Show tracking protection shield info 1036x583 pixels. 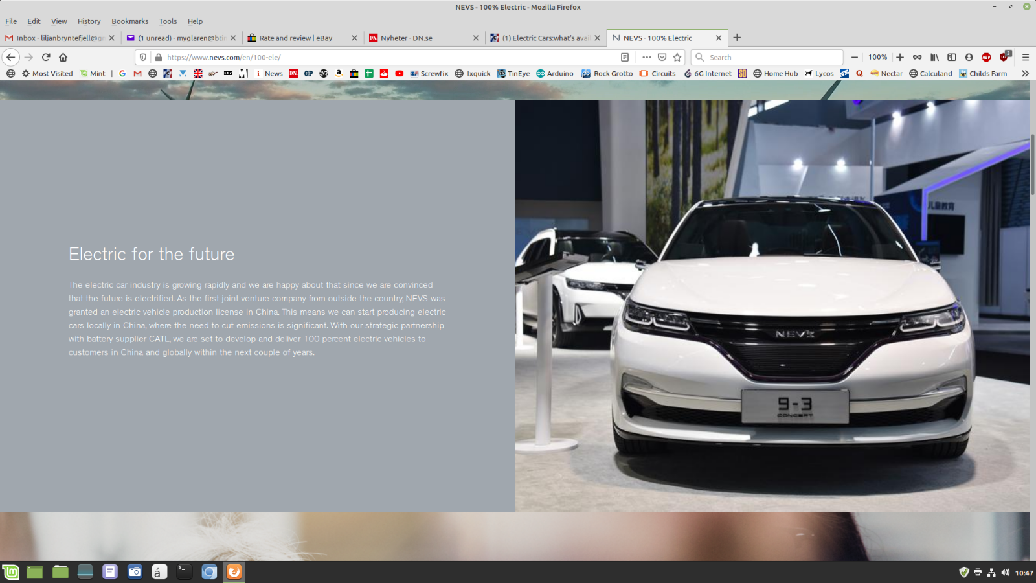click(143, 57)
